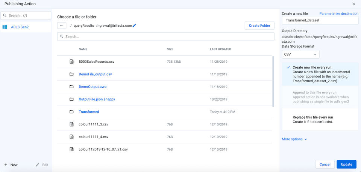Click the plus icon beside New
This screenshot has width=361, height=172.
pyautogui.click(x=6, y=165)
